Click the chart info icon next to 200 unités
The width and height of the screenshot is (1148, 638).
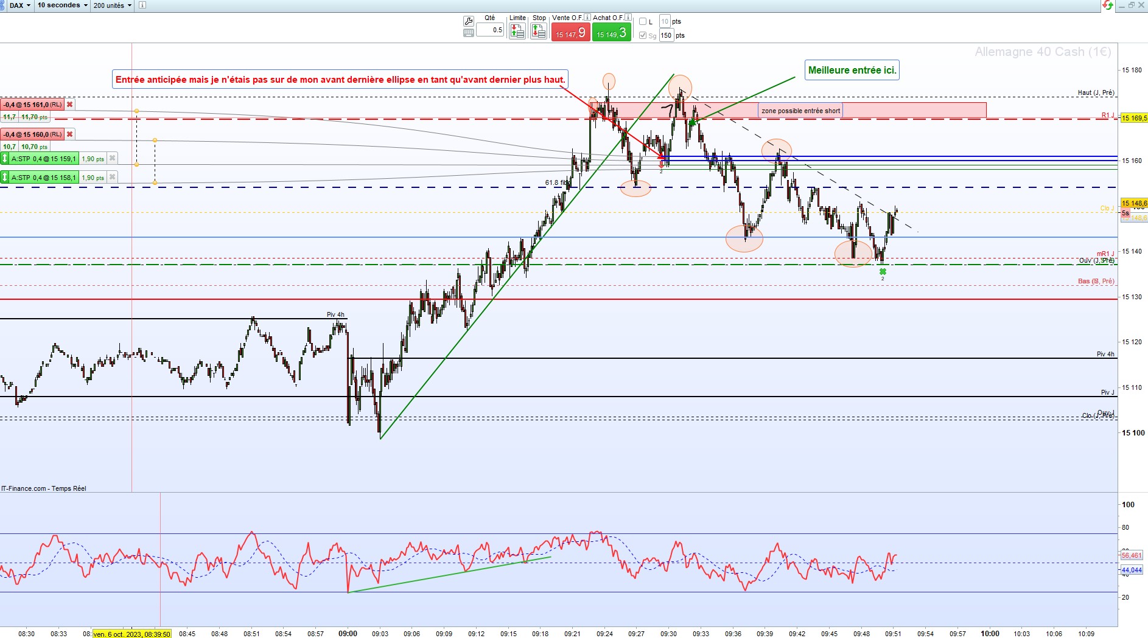[142, 5]
